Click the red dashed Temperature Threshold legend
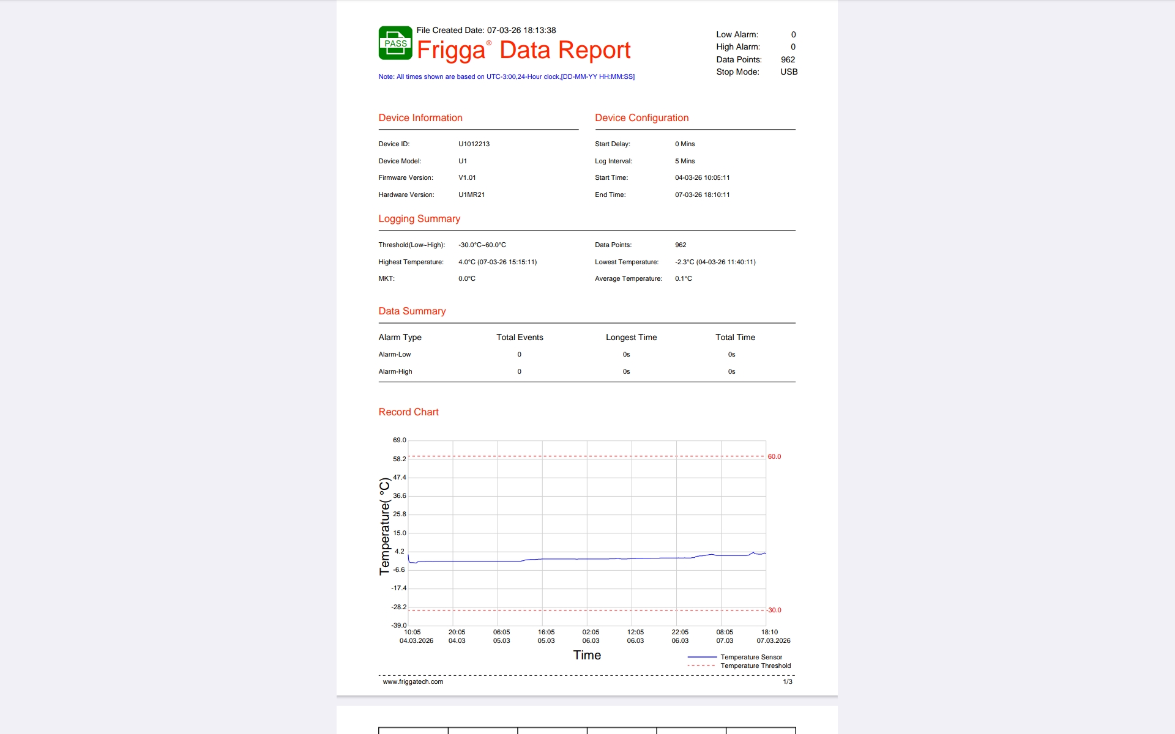The image size is (1175, 734). click(x=701, y=665)
